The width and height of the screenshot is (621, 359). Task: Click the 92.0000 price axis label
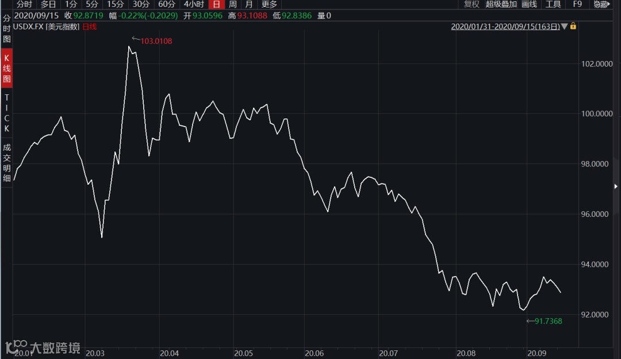(595, 315)
